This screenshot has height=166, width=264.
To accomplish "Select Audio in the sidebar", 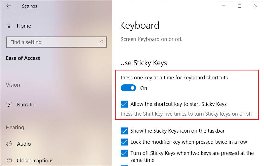I will tap(24, 144).
